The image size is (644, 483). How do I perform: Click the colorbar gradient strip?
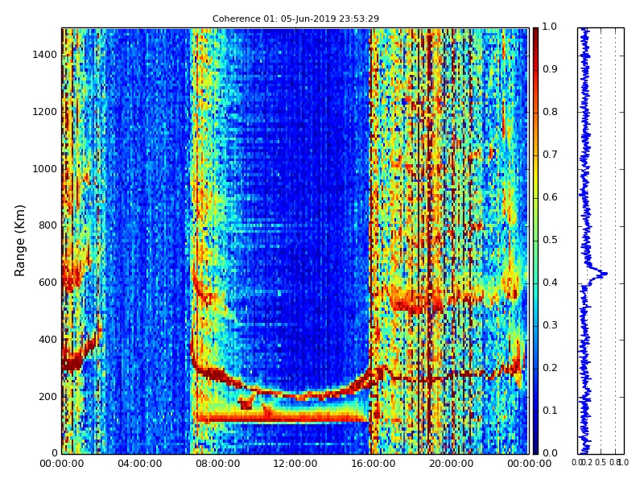click(535, 241)
